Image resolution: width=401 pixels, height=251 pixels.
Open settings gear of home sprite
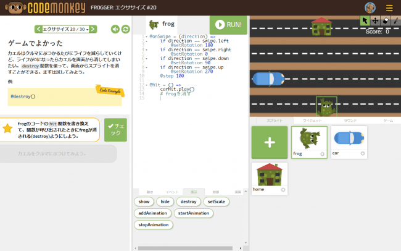coord(283,190)
